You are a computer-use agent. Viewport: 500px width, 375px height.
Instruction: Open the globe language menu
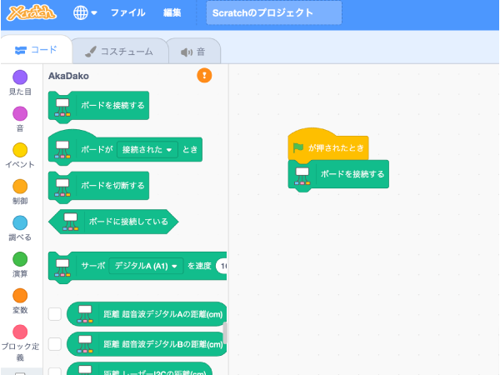[x=85, y=13]
